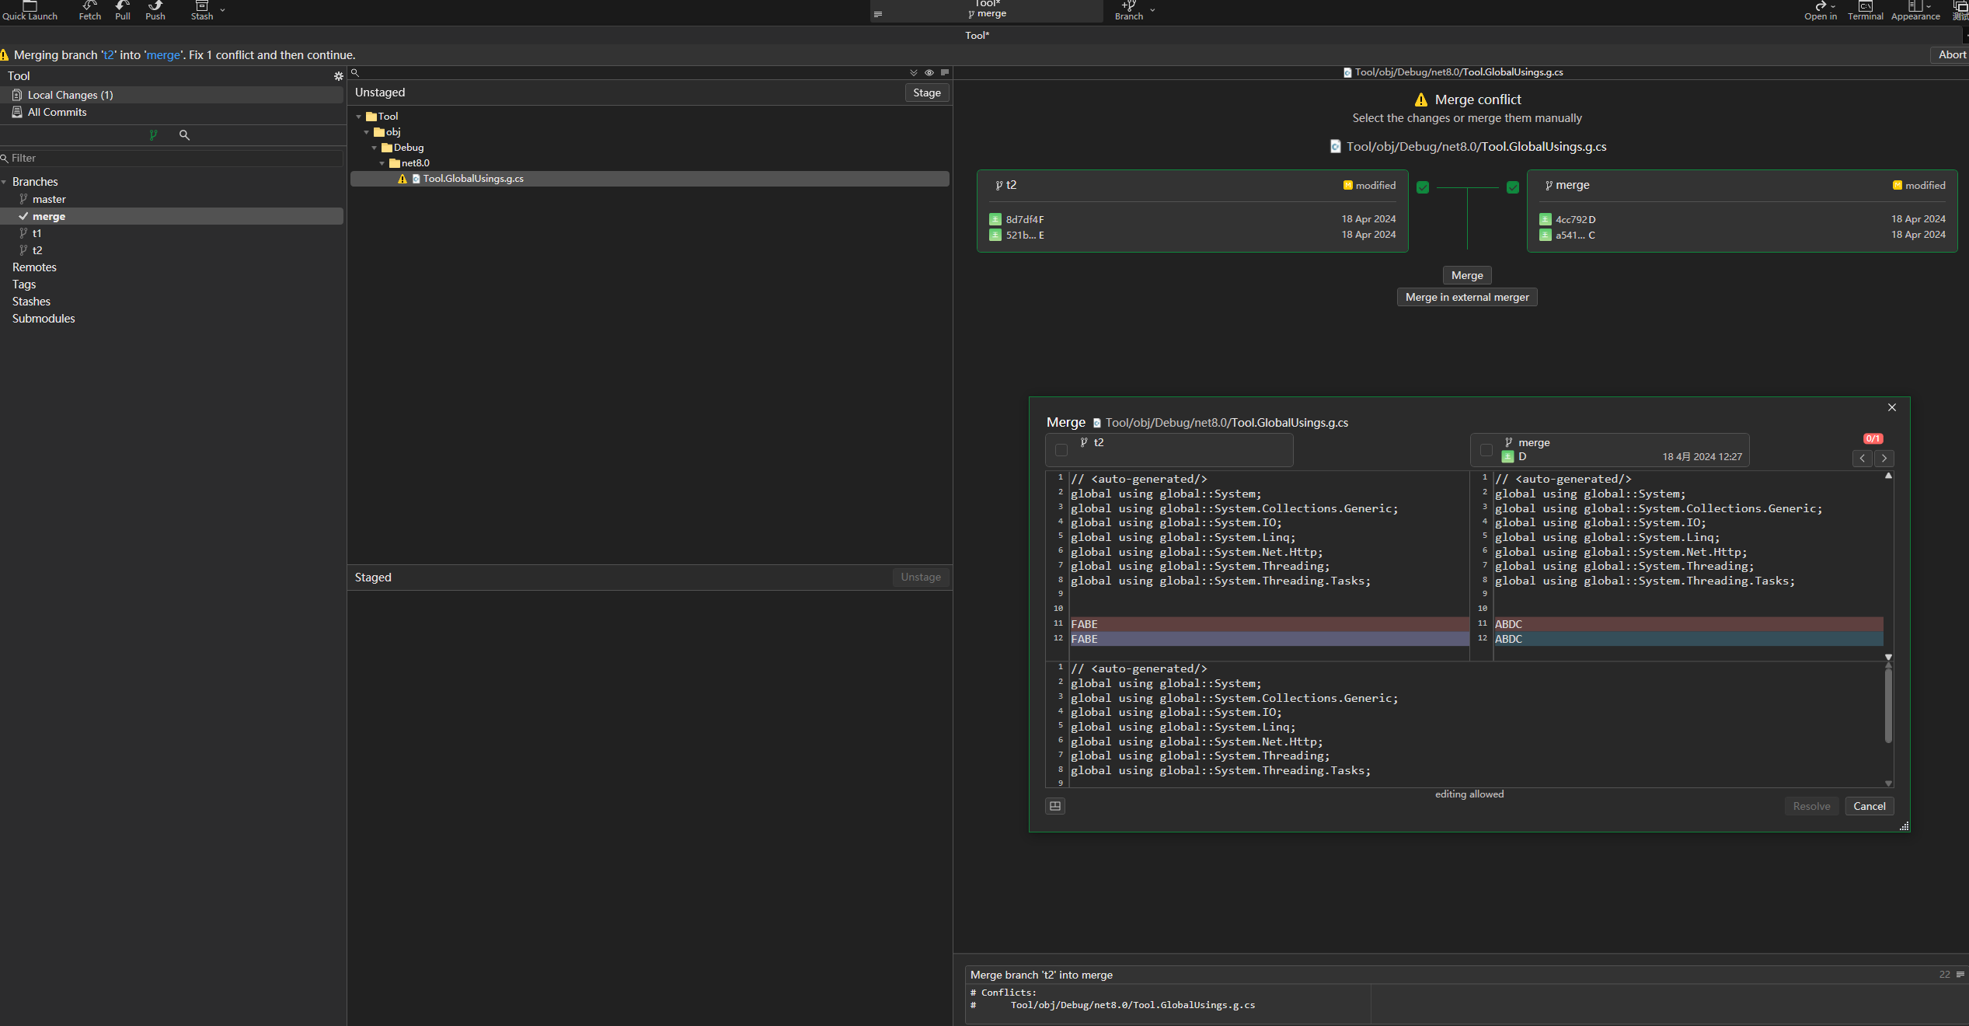Image resolution: width=1969 pixels, height=1026 pixels.
Task: Click the Abort merge button
Action: pos(1951,54)
